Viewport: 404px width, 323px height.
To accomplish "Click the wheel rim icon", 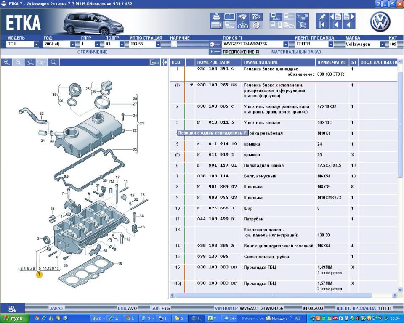I will [x=256, y=25].
